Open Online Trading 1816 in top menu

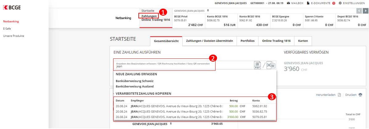click(x=156, y=20)
